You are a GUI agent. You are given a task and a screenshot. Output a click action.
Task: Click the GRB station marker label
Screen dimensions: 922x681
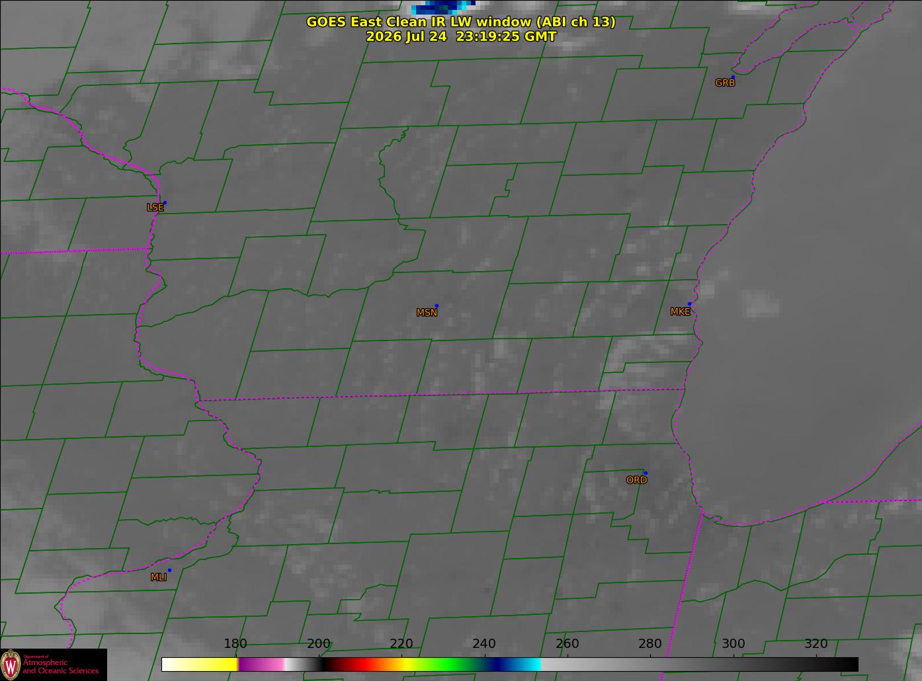click(x=725, y=83)
